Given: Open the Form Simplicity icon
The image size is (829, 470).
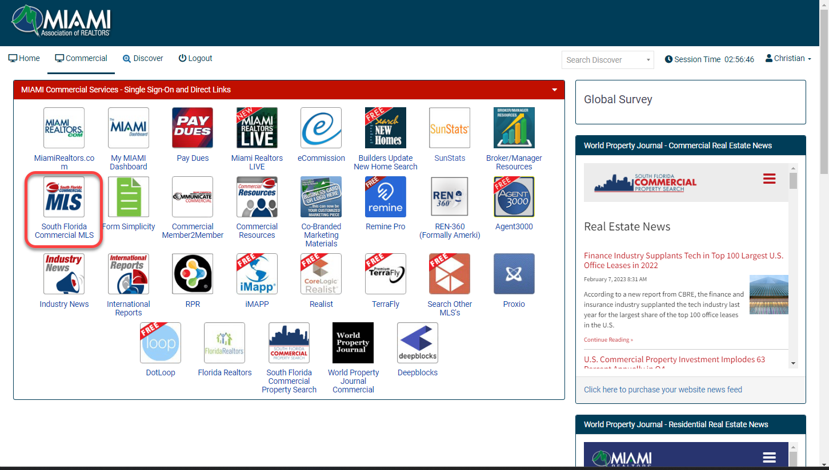Looking at the screenshot, I should pos(129,197).
